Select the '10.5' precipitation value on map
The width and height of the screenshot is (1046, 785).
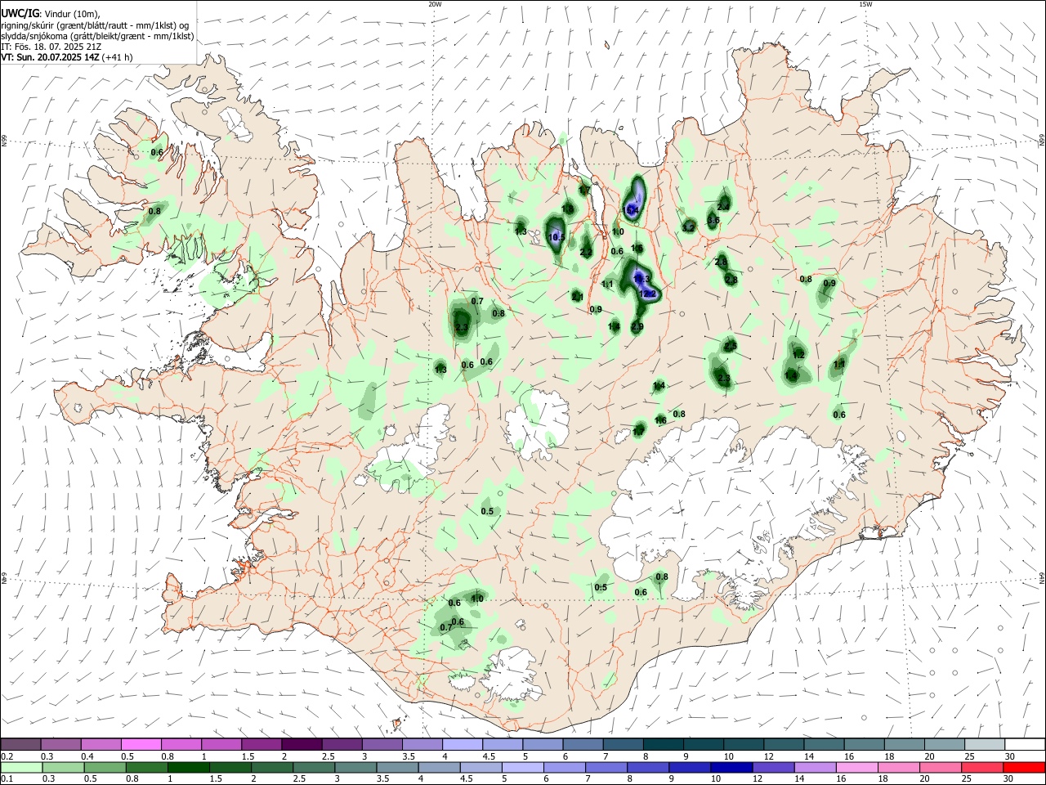pos(557,238)
